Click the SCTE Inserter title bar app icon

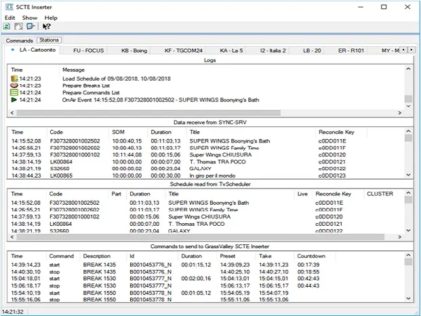[8, 7]
